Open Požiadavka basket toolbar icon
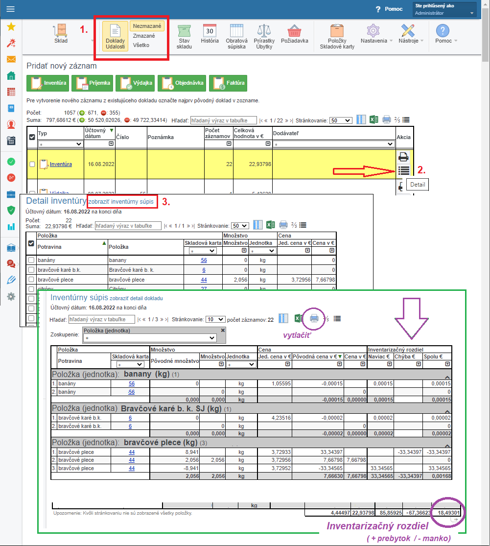Image resolution: width=490 pixels, height=546 pixels. (294, 34)
